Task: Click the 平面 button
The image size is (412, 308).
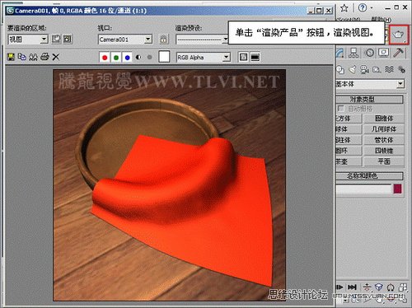Action: [x=384, y=161]
